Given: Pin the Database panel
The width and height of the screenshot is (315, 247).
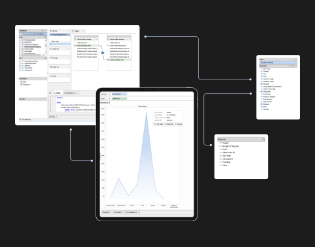Looking at the screenshot, I should tap(43, 30).
